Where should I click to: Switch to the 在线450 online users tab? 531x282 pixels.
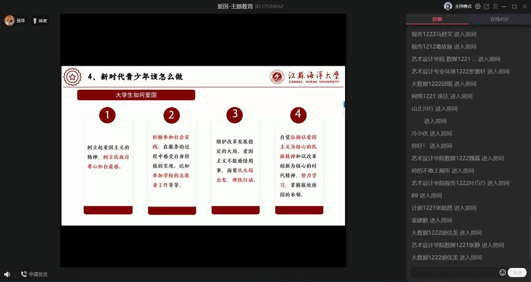coord(499,20)
